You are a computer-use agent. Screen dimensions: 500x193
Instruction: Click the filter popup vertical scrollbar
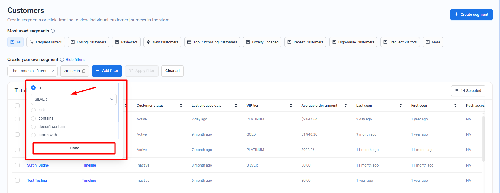pyautogui.click(x=118, y=103)
